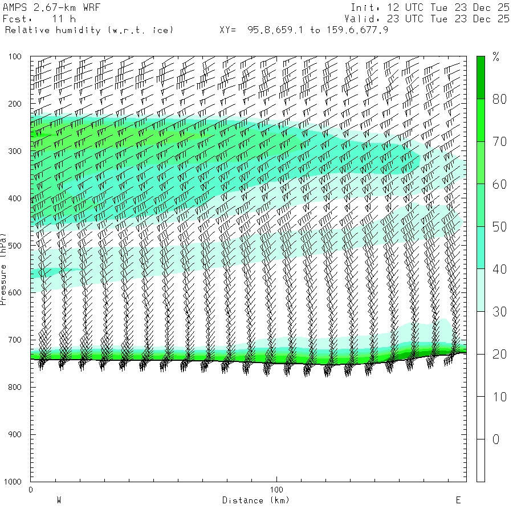Click the light green colorbar segment between 60 and 70

[481, 162]
